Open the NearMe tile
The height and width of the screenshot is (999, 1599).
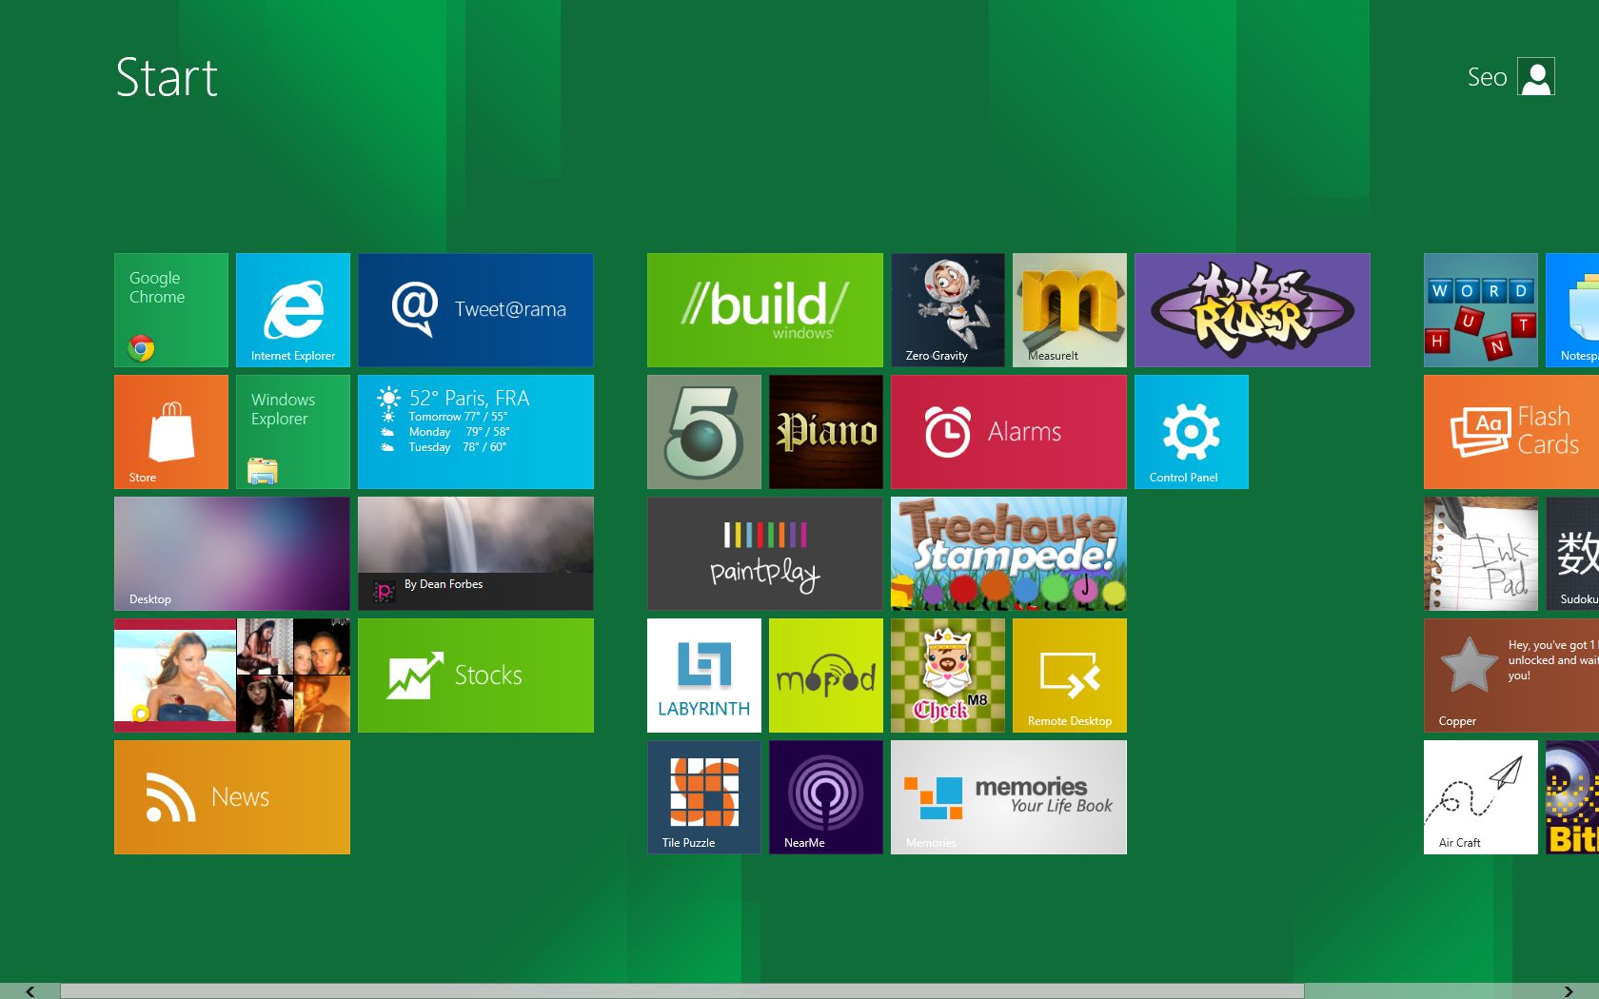(826, 797)
